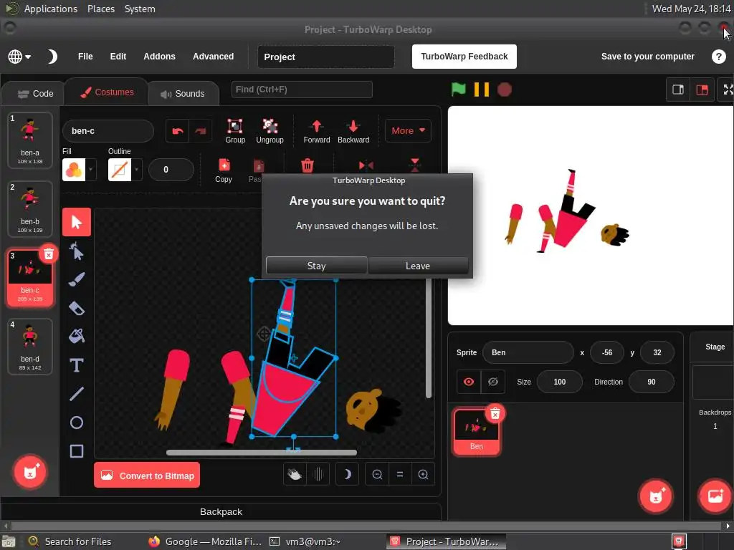Click TurboWarp Feedback button
734x550 pixels.
pyautogui.click(x=464, y=57)
